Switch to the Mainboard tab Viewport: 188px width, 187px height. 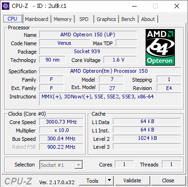pyautogui.click(x=36, y=19)
